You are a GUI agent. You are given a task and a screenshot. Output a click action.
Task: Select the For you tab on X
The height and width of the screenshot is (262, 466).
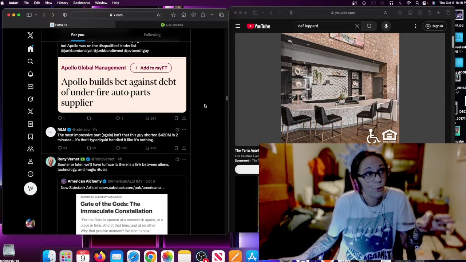click(78, 35)
